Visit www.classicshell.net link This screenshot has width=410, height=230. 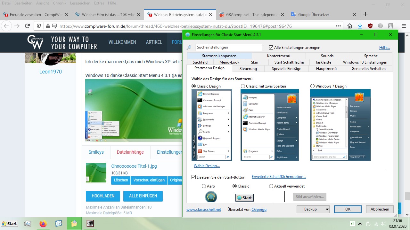click(x=204, y=210)
